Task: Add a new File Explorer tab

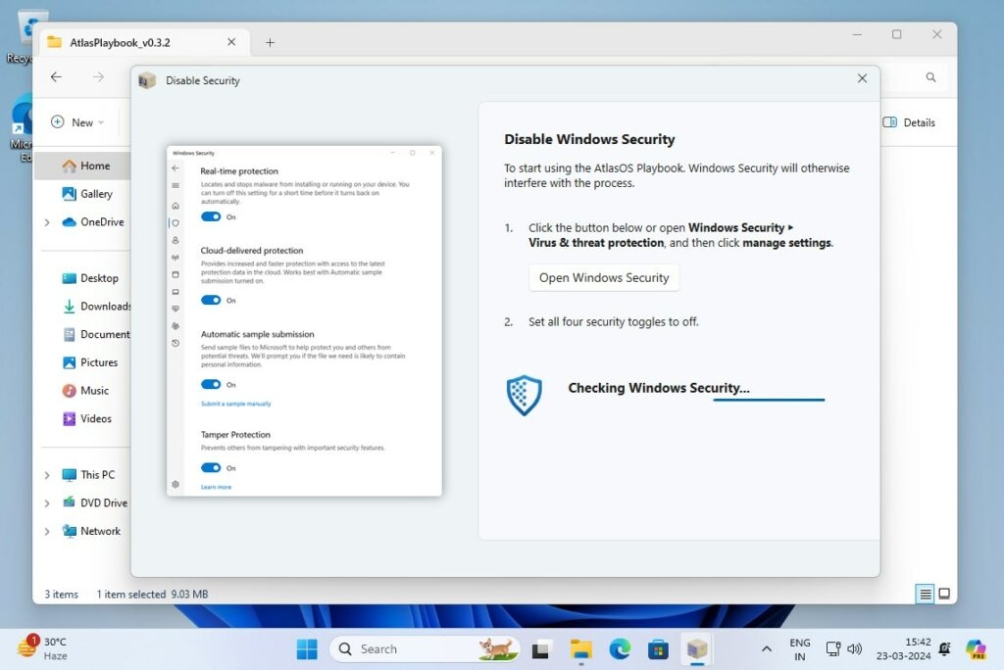Action: 270,43
